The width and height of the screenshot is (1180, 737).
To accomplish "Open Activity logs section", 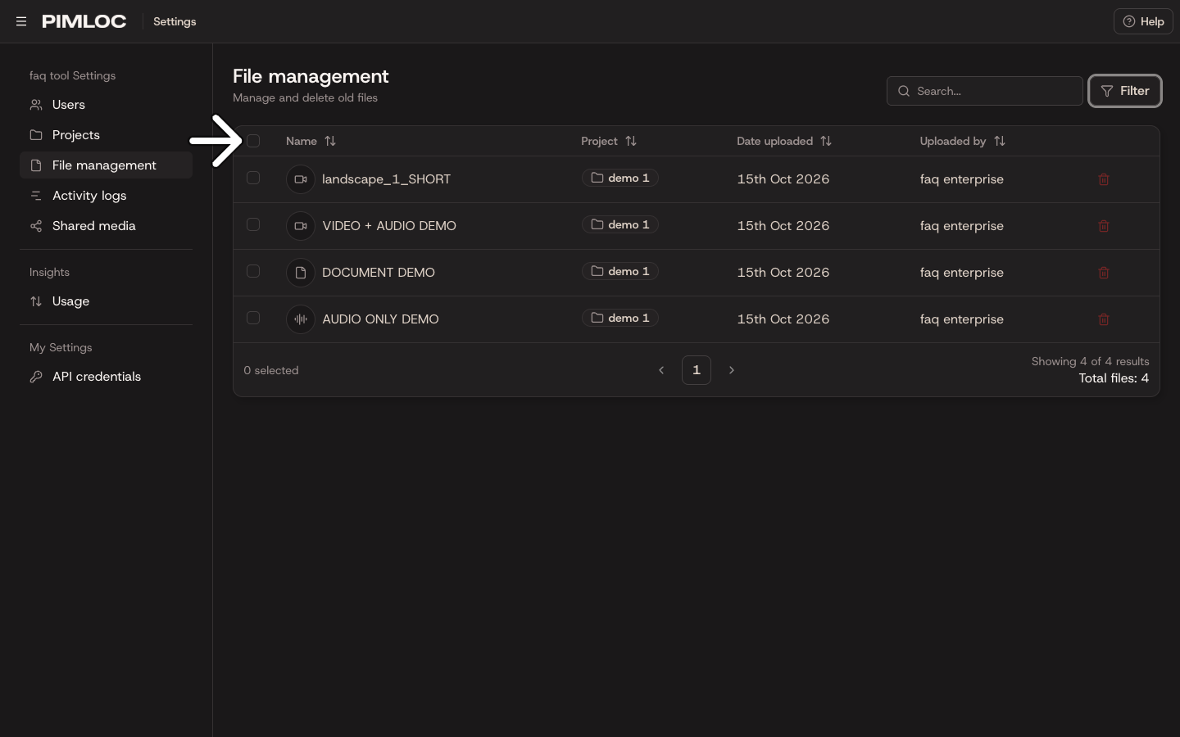I will 106,196.
